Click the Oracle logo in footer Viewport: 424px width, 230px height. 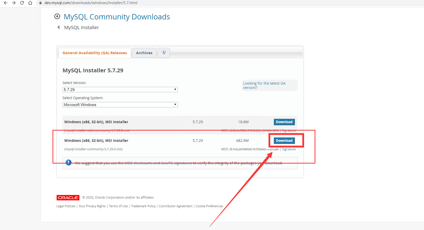click(x=68, y=198)
